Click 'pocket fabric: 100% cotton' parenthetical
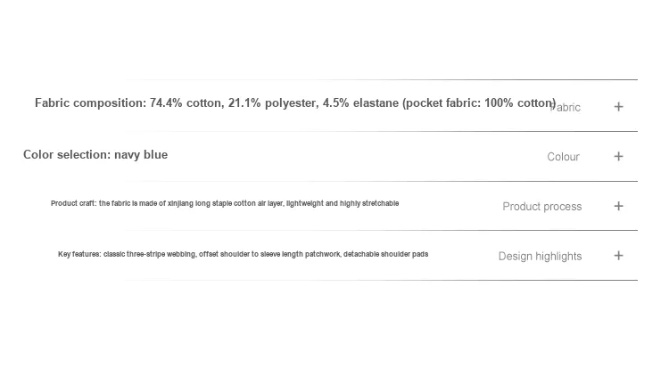The height and width of the screenshot is (385, 669). [x=479, y=103]
